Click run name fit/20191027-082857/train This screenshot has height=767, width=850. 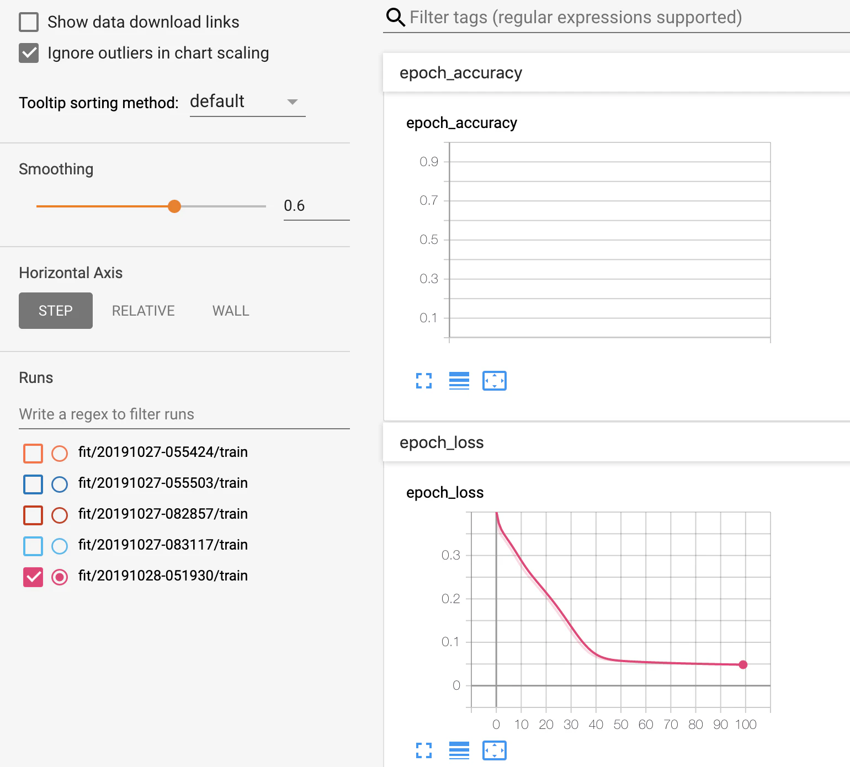point(163,514)
